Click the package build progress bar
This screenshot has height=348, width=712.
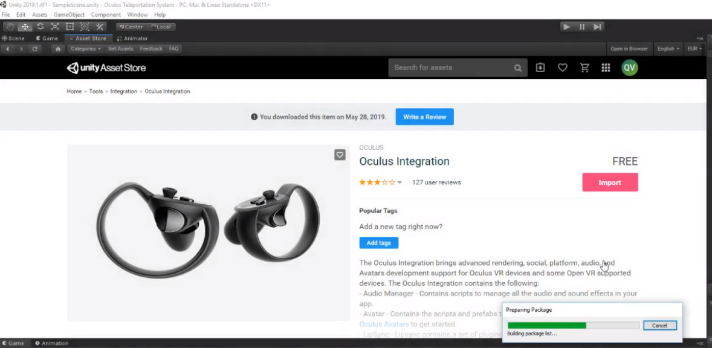[x=573, y=325]
